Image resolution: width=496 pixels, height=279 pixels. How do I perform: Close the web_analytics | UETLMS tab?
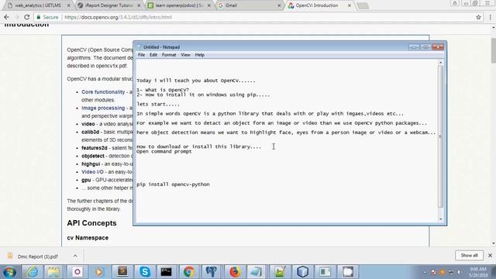coord(69,5)
